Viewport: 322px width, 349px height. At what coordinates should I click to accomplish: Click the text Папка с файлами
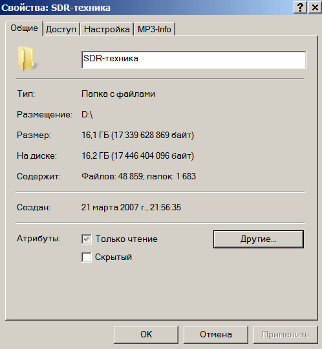click(x=118, y=94)
